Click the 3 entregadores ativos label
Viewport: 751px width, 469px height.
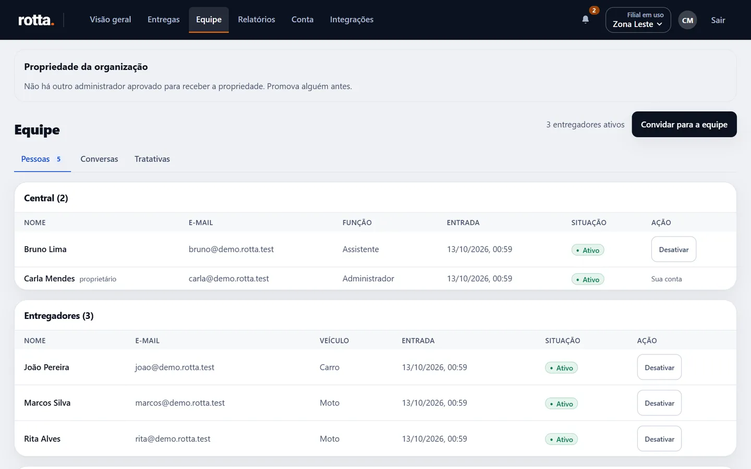tap(585, 125)
